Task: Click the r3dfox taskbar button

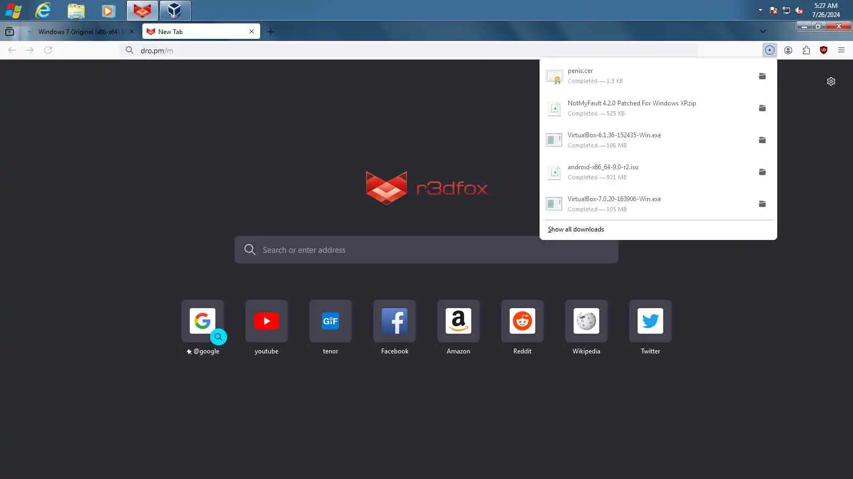Action: point(142,10)
